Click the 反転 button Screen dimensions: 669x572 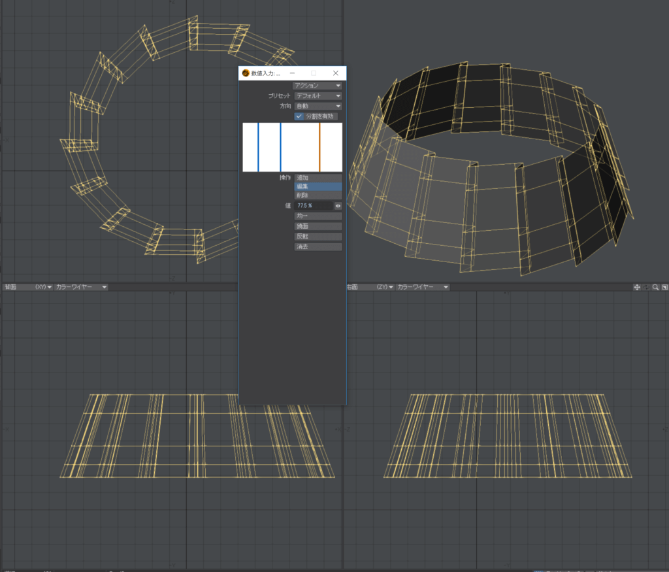click(x=318, y=237)
